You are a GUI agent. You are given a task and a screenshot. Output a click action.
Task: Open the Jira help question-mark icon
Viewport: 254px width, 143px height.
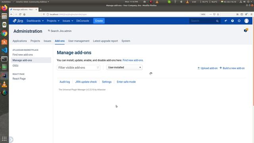tap(233, 21)
